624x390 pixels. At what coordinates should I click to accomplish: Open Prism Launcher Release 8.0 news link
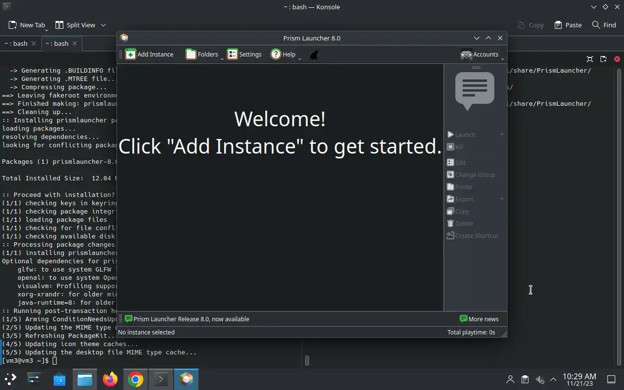[x=187, y=319]
